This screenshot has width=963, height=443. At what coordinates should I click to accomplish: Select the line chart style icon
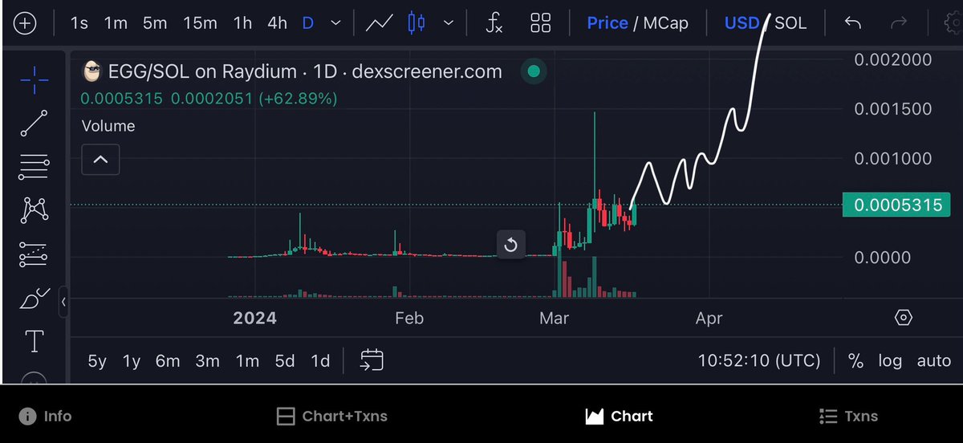(x=378, y=23)
